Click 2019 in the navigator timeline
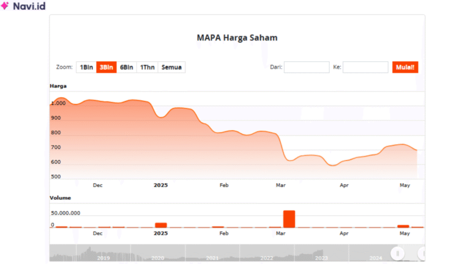470x264 pixels. 103,258
